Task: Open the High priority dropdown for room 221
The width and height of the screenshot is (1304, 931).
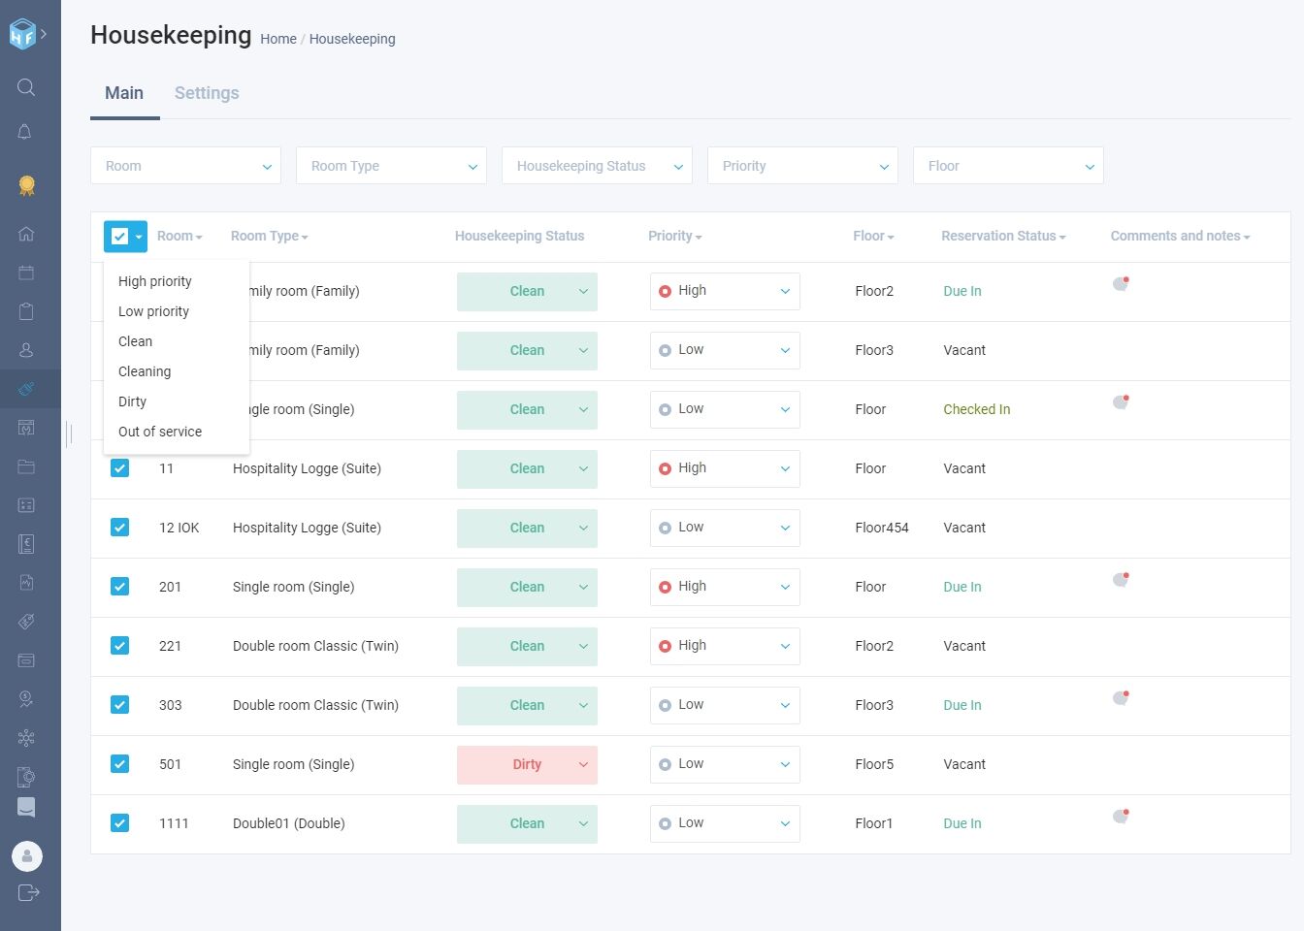Action: [x=725, y=646]
